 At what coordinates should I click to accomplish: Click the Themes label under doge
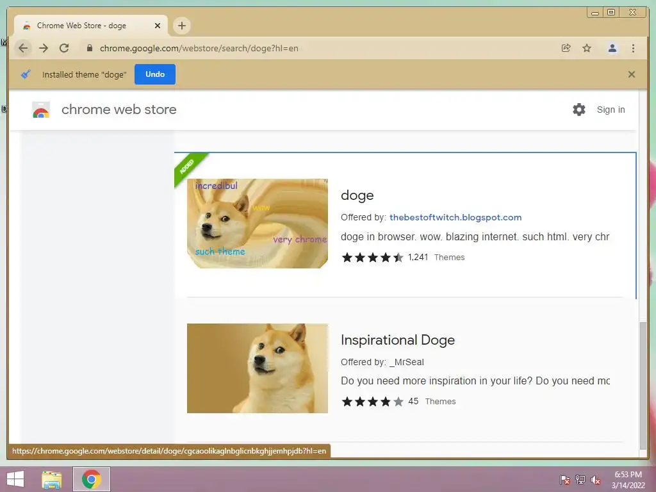pyautogui.click(x=449, y=258)
